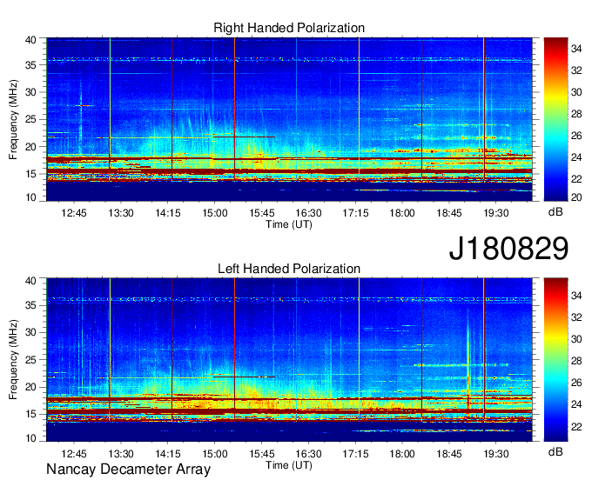The image size is (592, 480).
Task: Select the J180829 observation label
Action: (x=508, y=248)
